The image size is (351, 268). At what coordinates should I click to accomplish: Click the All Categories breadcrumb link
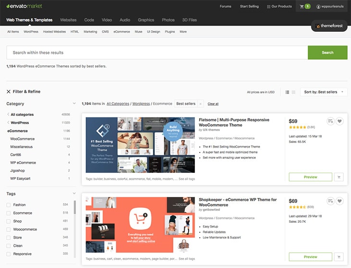(118, 103)
